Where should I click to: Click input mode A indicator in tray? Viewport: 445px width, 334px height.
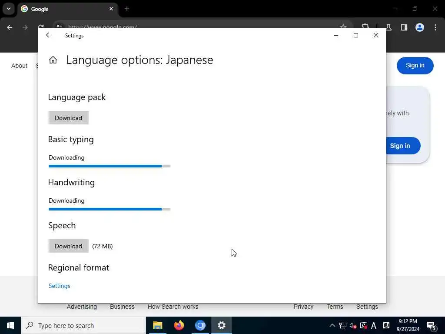pyautogui.click(x=374, y=325)
